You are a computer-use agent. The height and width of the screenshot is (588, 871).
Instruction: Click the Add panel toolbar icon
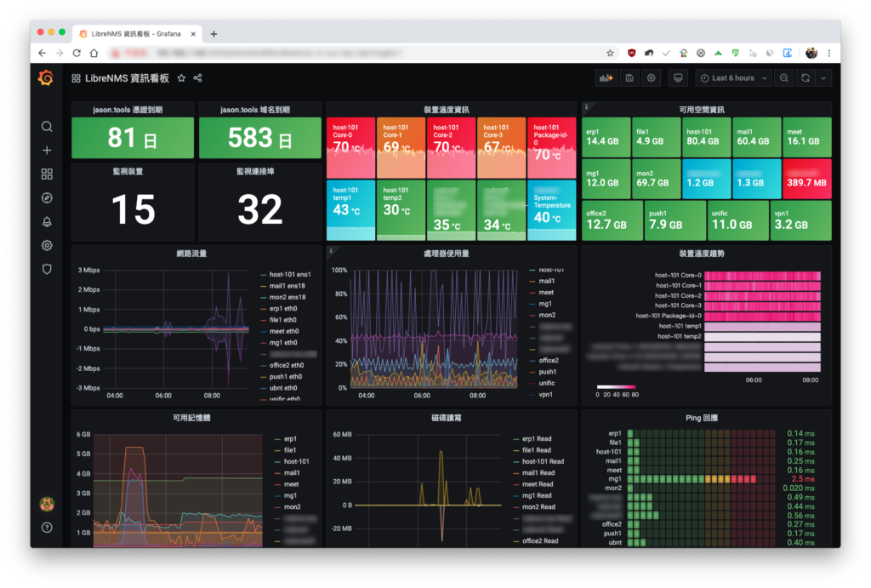pos(606,78)
